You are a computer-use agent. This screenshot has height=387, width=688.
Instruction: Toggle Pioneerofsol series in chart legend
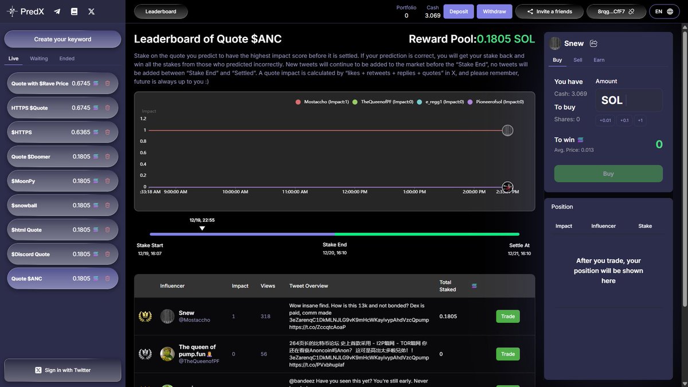[496, 102]
